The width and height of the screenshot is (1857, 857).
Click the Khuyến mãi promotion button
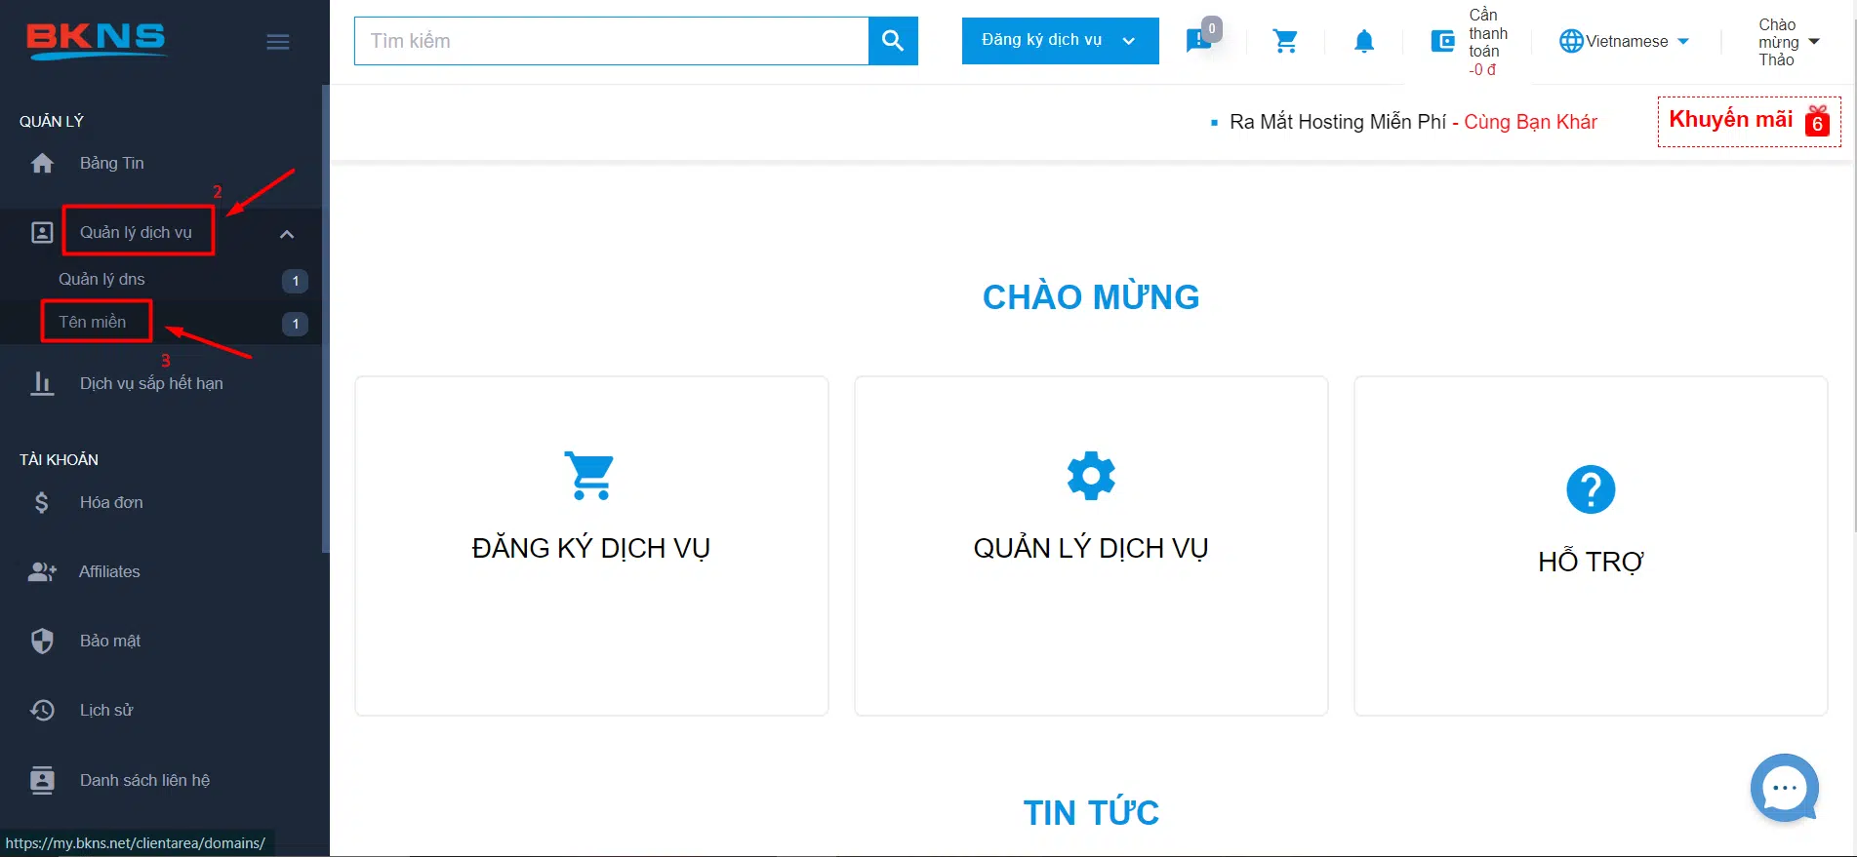click(1749, 121)
